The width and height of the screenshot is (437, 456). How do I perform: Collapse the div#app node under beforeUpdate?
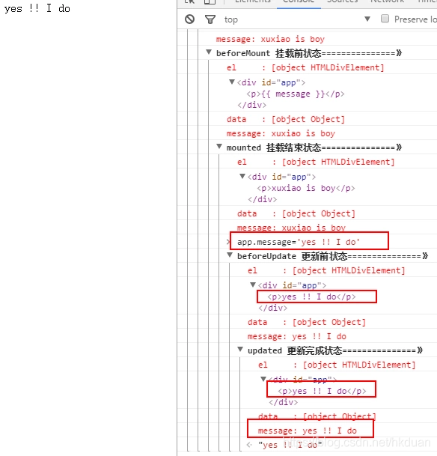coord(253,285)
